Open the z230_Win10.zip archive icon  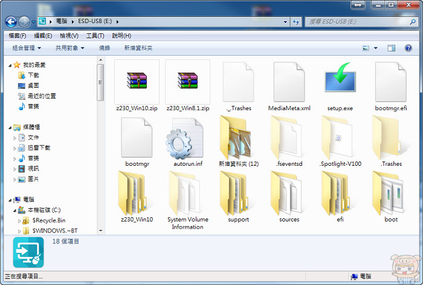[x=137, y=80]
